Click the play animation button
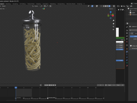Image resolution: width=137 pixels, height=103 pixels. (x=51, y=85)
